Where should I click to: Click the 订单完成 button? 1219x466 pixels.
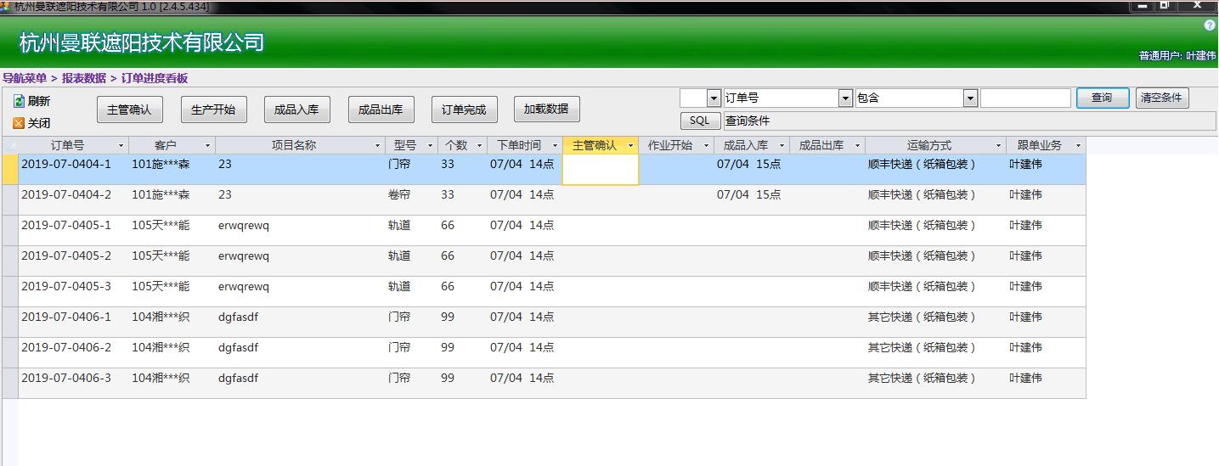(x=464, y=109)
